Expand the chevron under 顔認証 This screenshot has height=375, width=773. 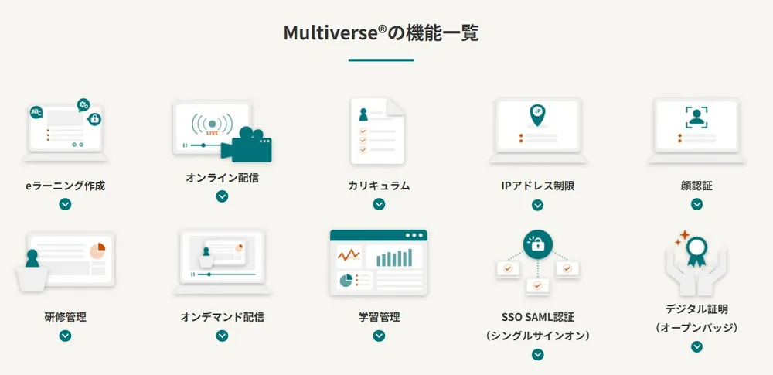click(x=696, y=204)
